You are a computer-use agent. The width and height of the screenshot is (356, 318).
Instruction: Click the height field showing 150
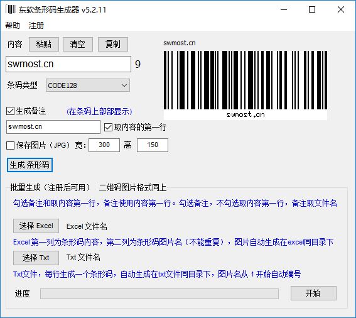point(153,145)
